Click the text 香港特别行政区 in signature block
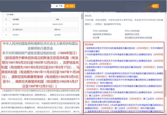Screen dimensions: 167x115 point(132,34)
